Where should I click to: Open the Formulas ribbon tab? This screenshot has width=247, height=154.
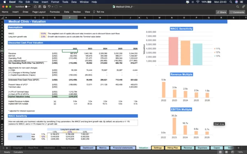(55, 12)
